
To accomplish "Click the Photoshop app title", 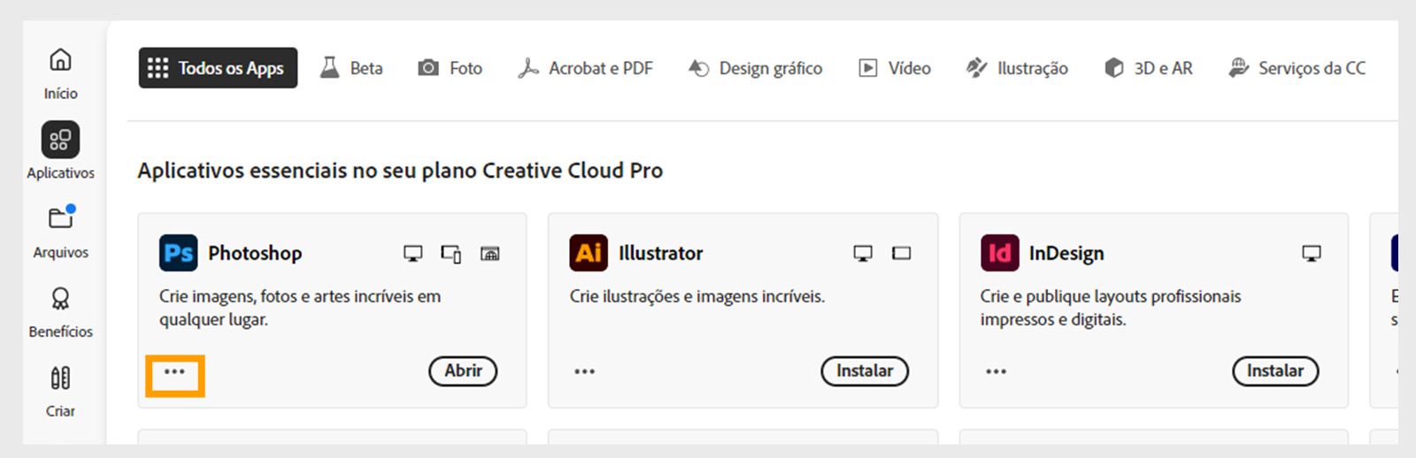I will tap(255, 254).
